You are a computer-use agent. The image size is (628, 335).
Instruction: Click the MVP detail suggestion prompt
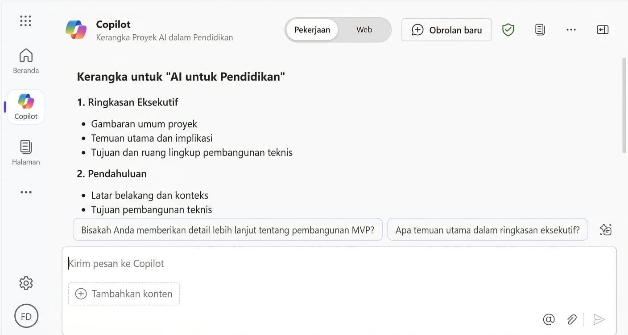pyautogui.click(x=227, y=229)
